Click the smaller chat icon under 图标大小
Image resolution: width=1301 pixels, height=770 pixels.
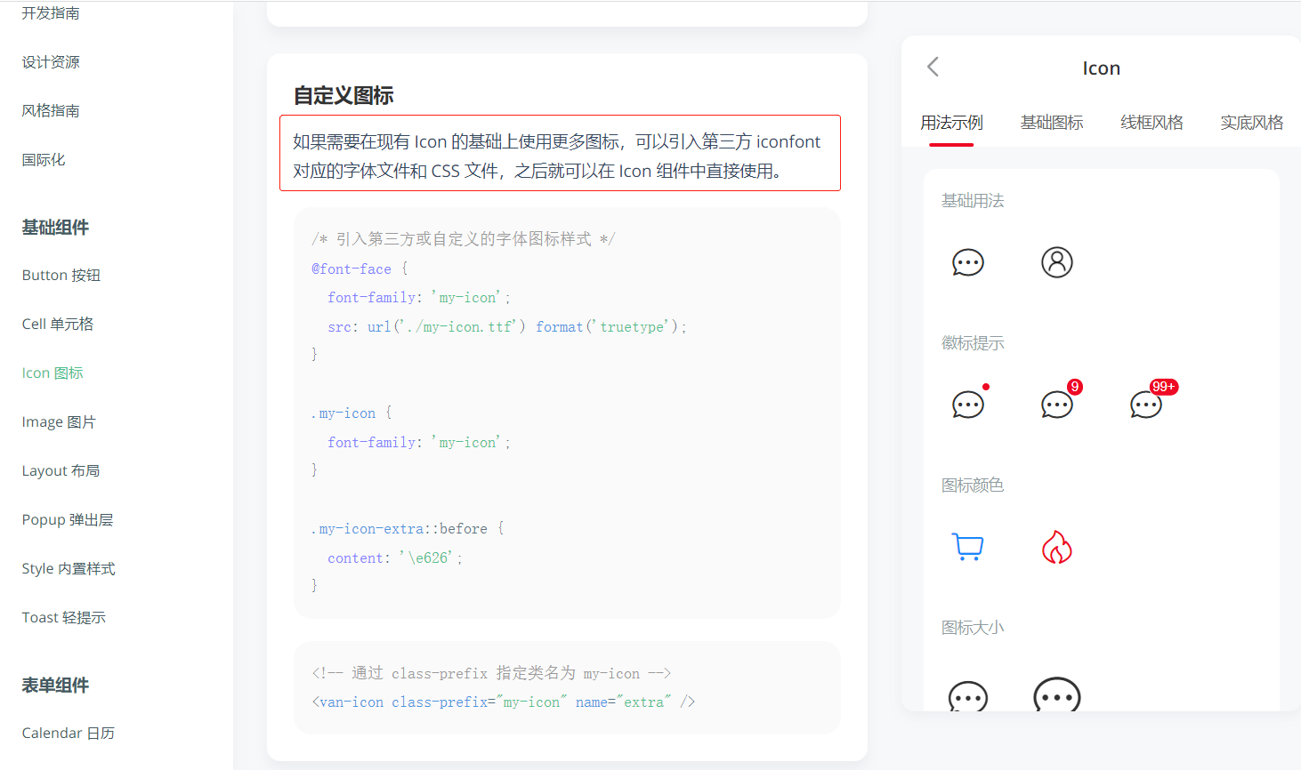point(968,696)
